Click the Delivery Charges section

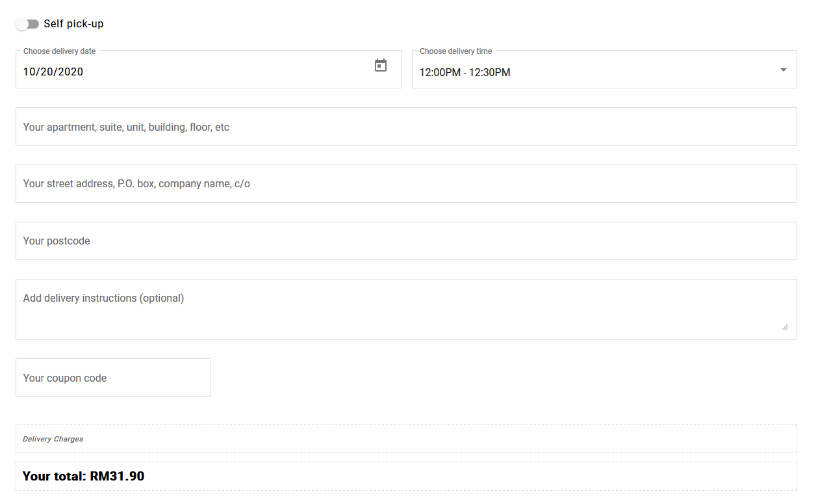tap(406, 439)
